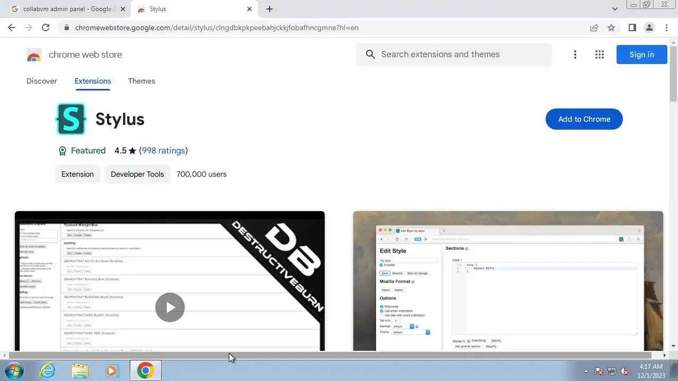Open web store more options menu
This screenshot has height=381, width=678.
[x=575, y=55]
